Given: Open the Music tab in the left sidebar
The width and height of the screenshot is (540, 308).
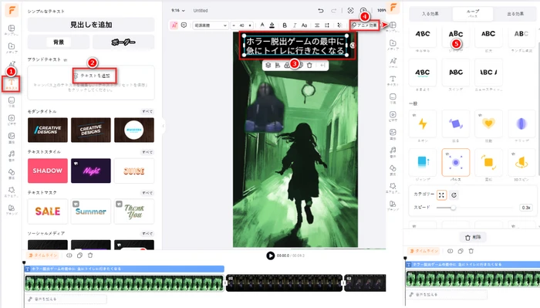Looking at the screenshot, I should [12, 155].
